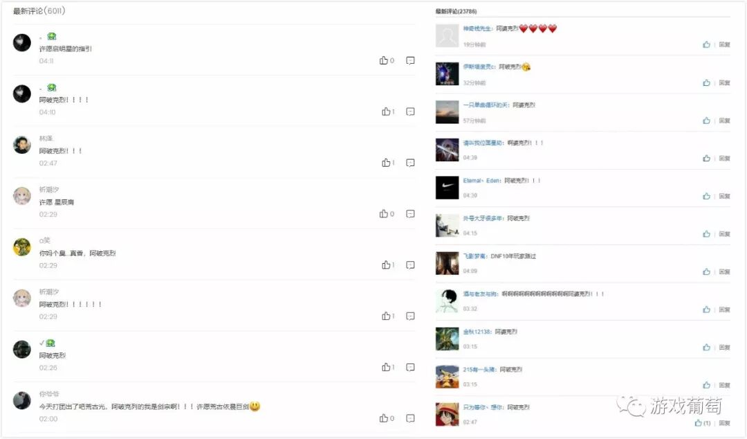The height and width of the screenshot is (439, 747).
Task: Open Eternal、Eden username link
Action: 481,180
